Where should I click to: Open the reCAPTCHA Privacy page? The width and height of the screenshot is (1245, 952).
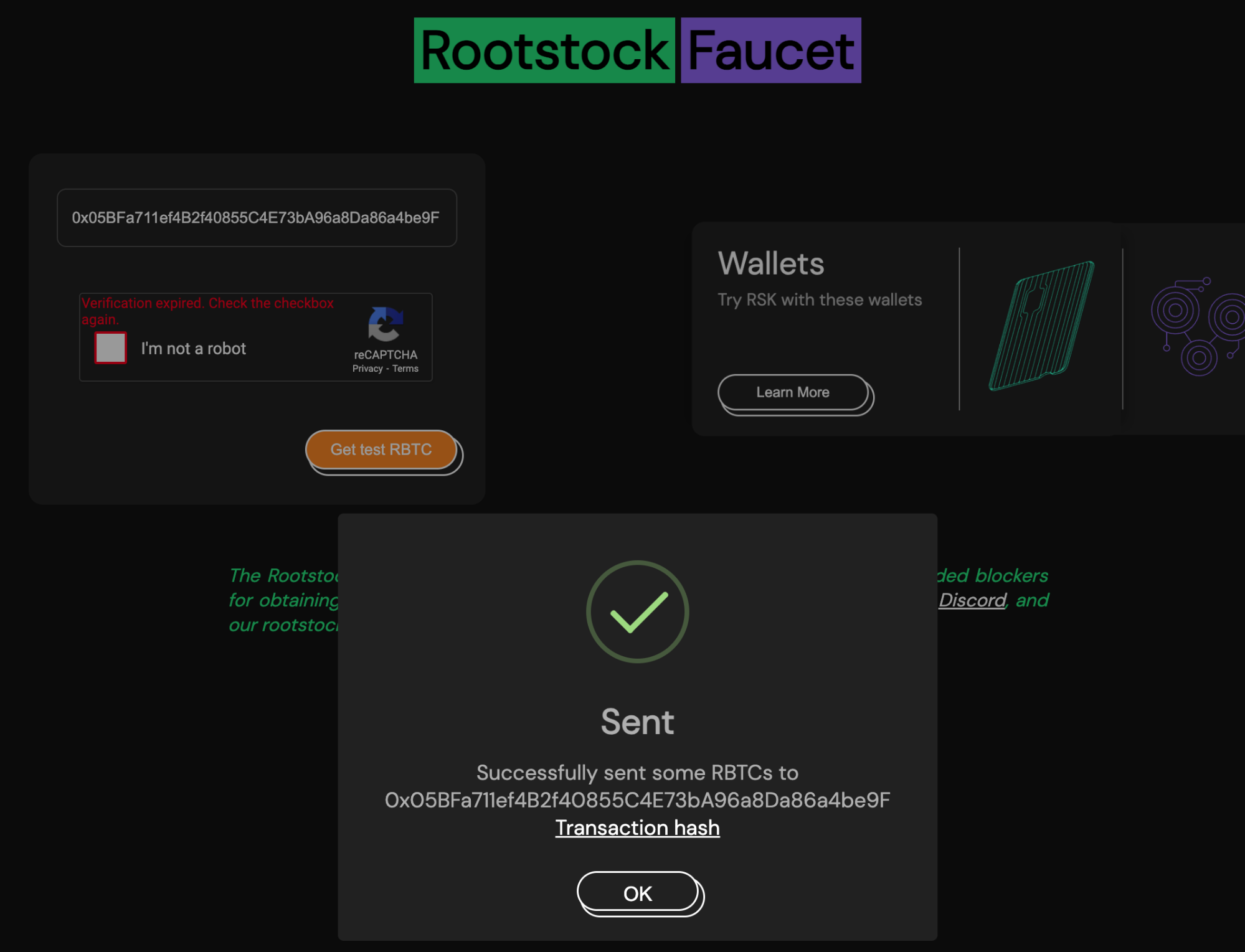pos(367,368)
